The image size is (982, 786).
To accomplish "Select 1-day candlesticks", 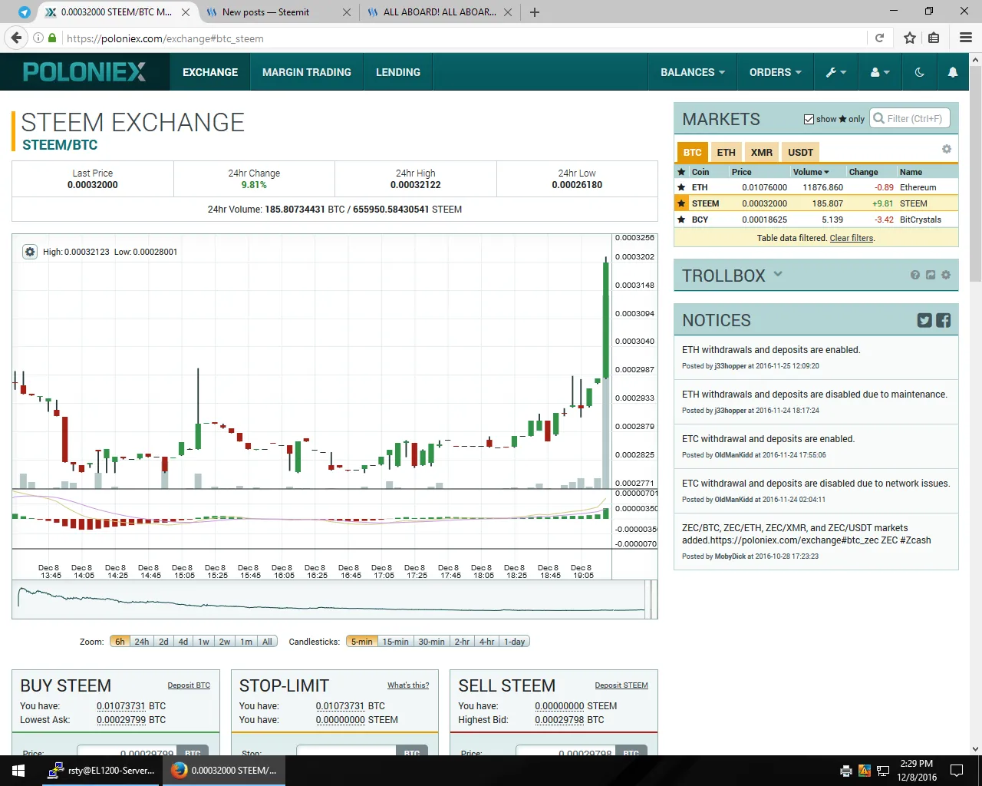I will [x=514, y=642].
